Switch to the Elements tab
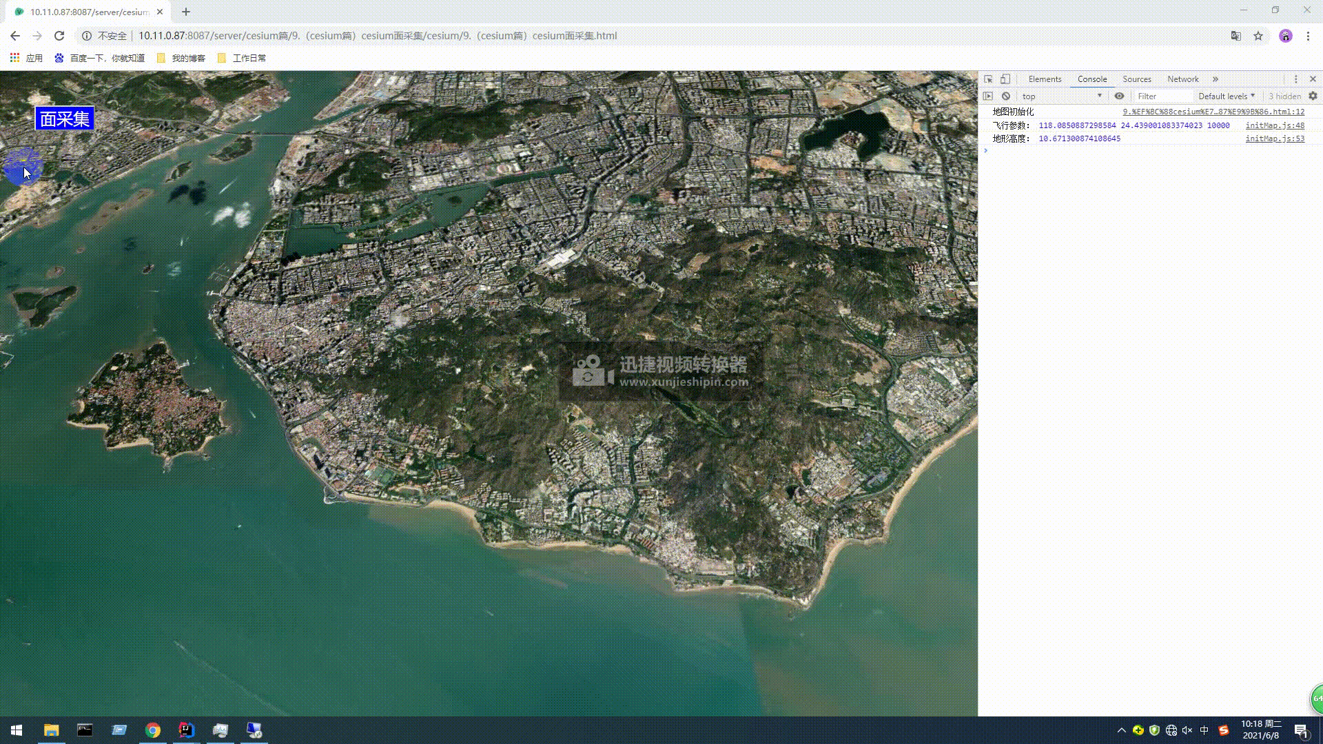The height and width of the screenshot is (744, 1323). [1045, 79]
